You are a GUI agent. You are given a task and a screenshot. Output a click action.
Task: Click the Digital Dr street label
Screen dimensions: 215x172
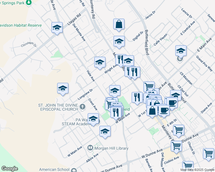tap(138, 36)
